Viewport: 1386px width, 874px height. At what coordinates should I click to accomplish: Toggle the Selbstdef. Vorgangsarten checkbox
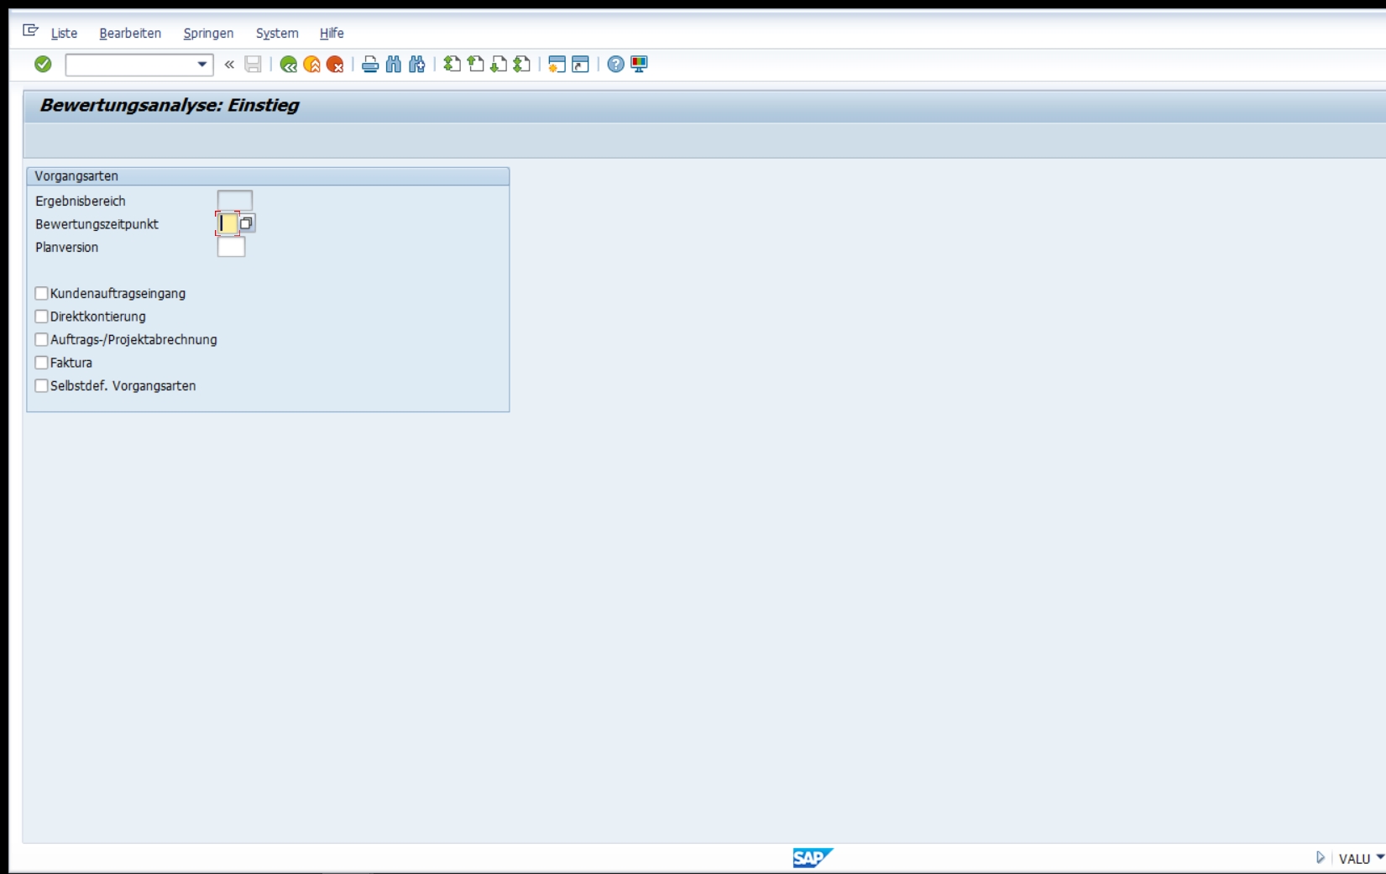[x=41, y=385]
